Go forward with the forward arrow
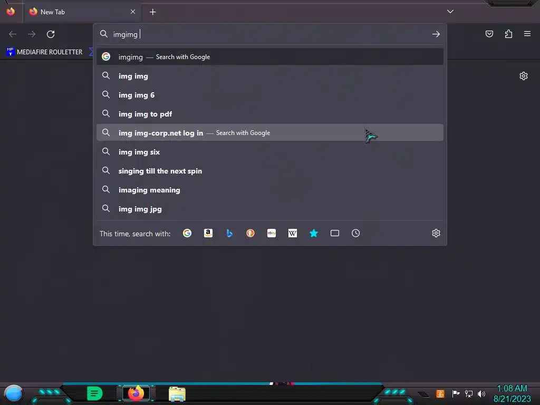 32,34
